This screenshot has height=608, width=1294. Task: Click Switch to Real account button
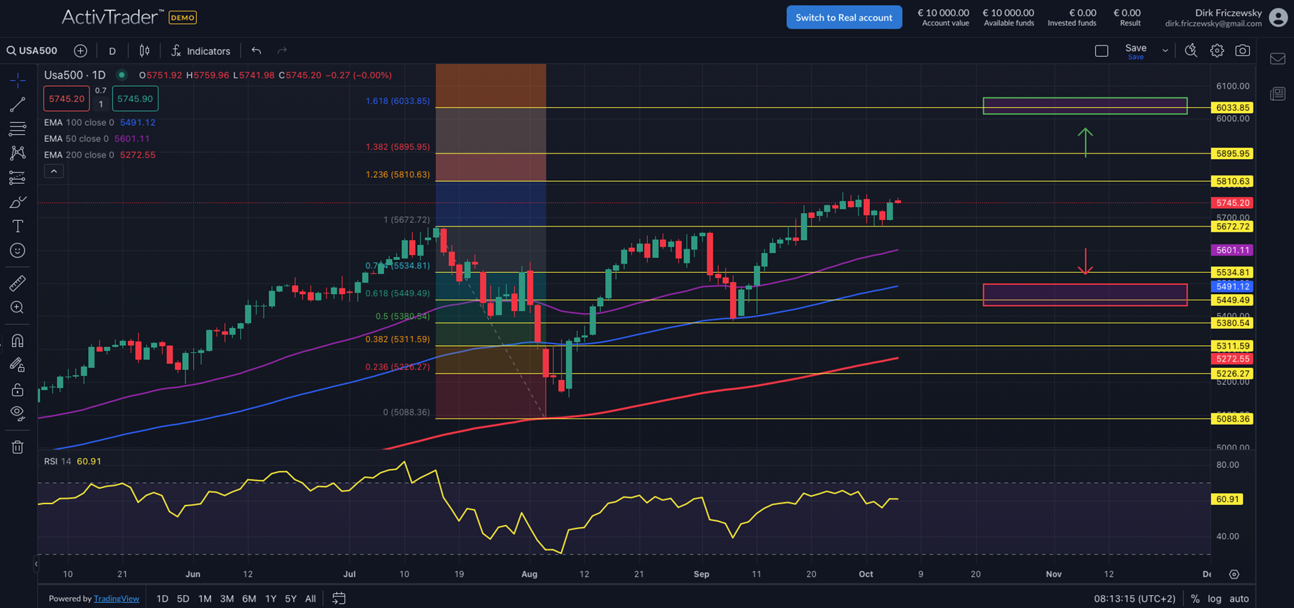tap(844, 17)
